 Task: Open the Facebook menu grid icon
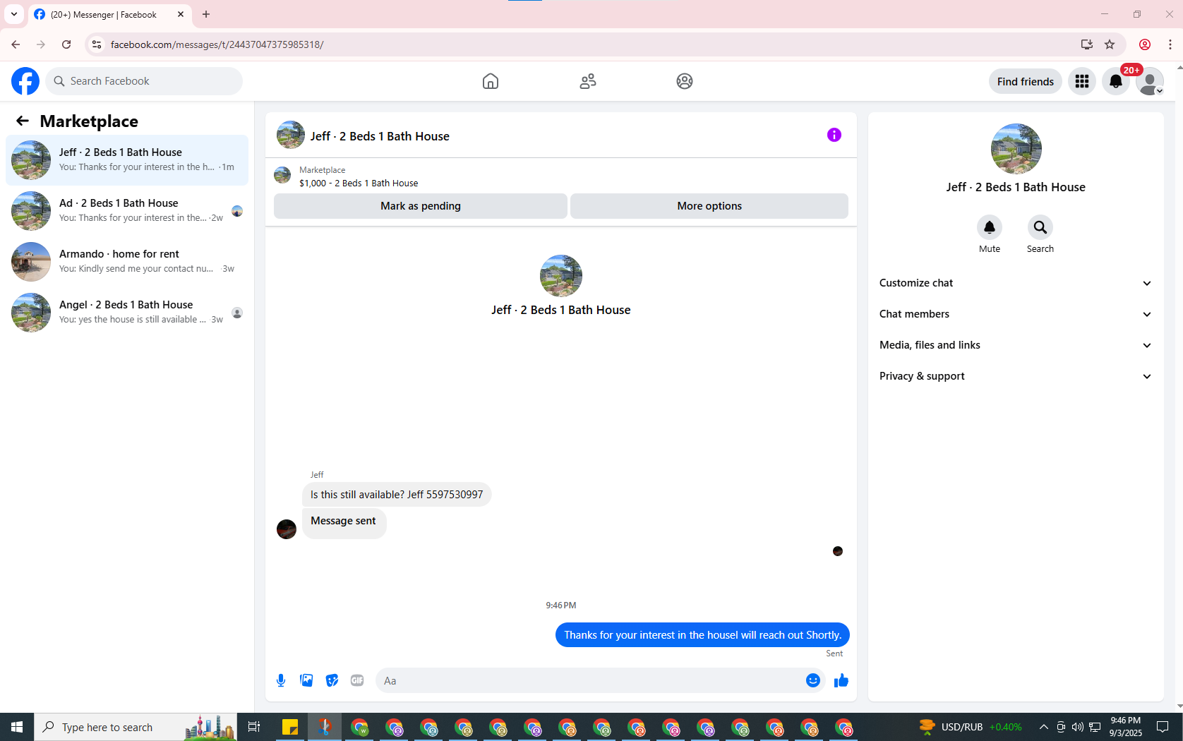(1082, 81)
